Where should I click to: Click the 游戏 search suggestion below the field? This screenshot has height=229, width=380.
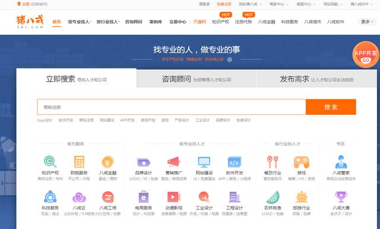[165, 120]
